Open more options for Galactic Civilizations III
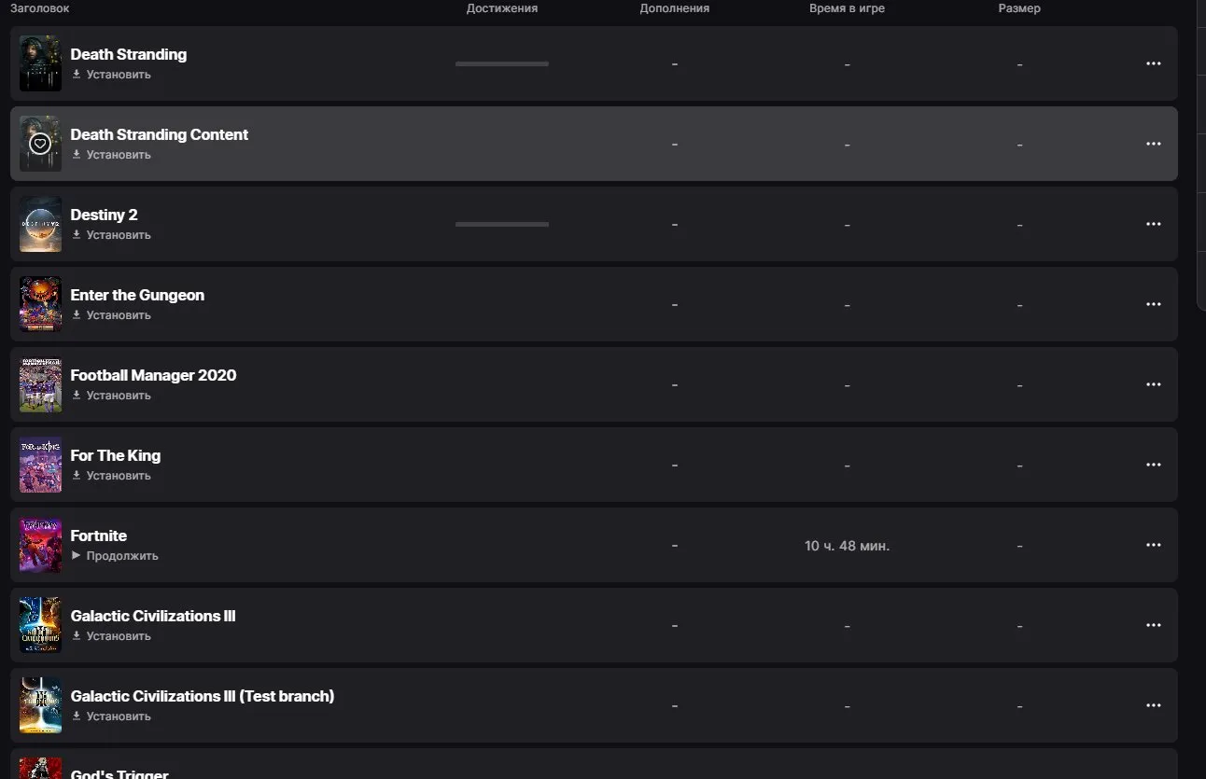1206x779 pixels. pos(1153,625)
